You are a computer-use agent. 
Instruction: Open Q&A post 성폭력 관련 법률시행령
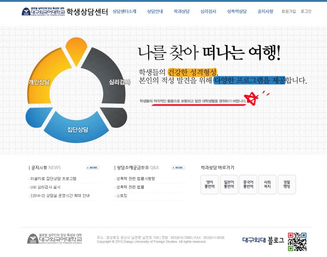(135, 179)
